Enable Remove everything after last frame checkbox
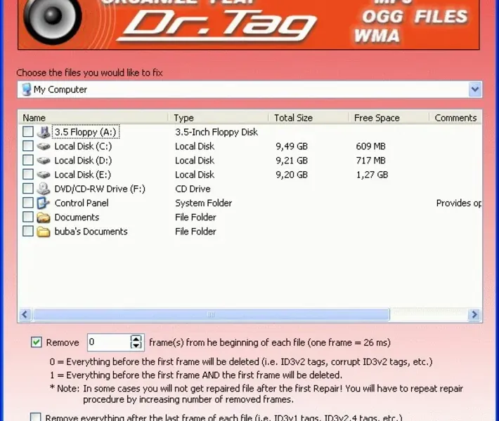The width and height of the screenshot is (499, 421). coord(36,417)
